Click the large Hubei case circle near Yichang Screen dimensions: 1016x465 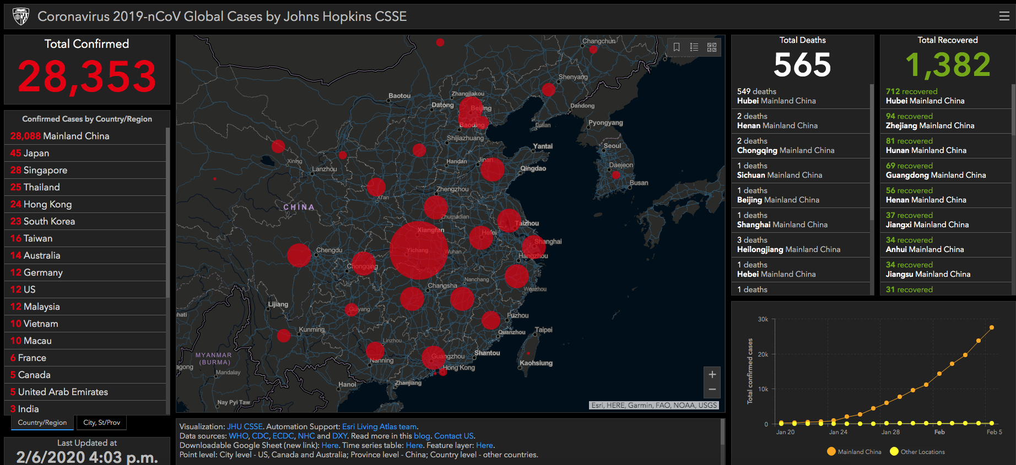pos(419,250)
